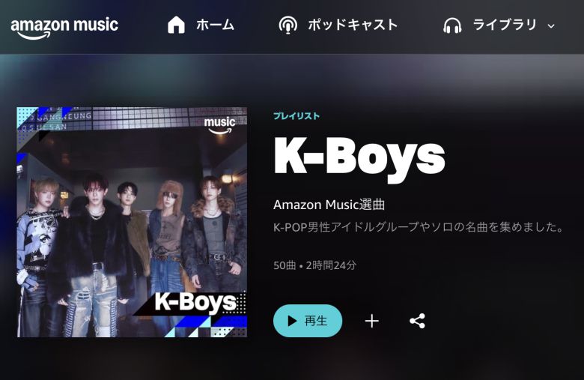Screen dimensions: 584x380
Task: Click the music logo on cover art
Action: click(x=219, y=126)
